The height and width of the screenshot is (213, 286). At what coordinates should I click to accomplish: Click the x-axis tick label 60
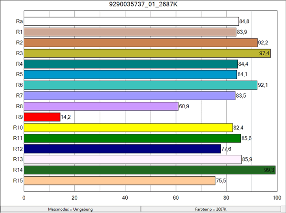click(x=175, y=198)
